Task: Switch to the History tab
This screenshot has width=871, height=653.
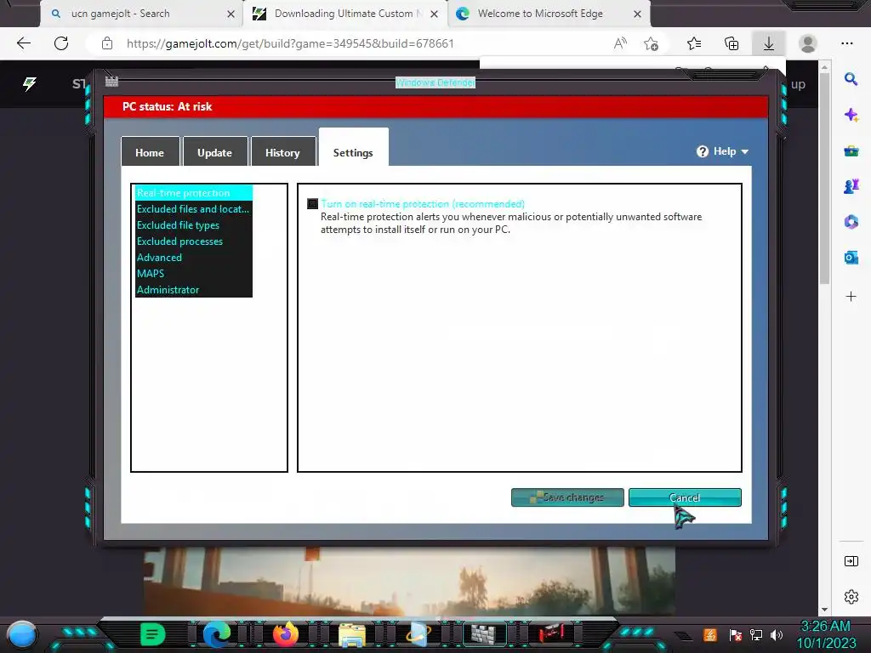Action: pos(282,152)
